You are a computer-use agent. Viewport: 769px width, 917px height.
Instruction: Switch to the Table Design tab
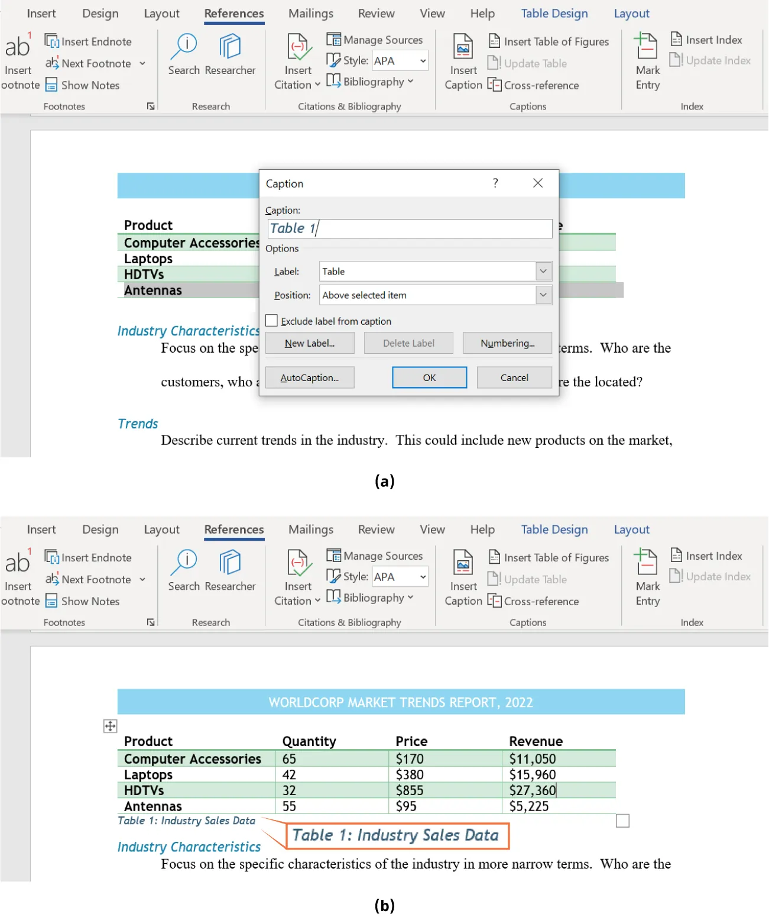[553, 13]
